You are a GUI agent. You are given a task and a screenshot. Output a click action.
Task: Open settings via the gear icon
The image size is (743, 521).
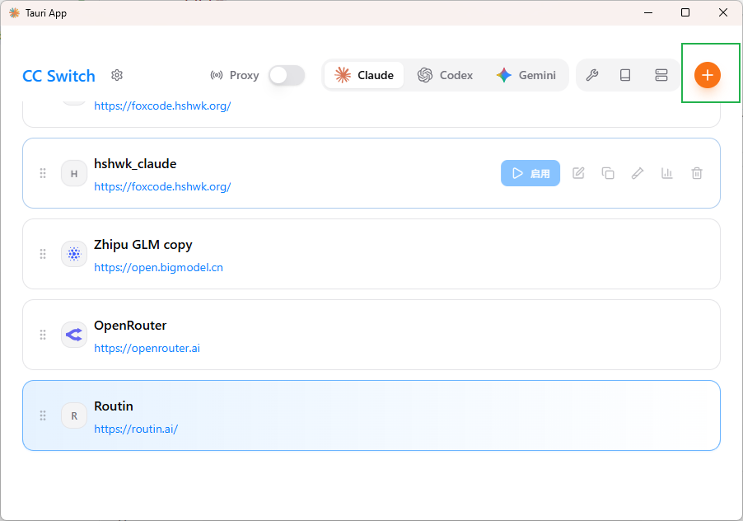coord(117,75)
